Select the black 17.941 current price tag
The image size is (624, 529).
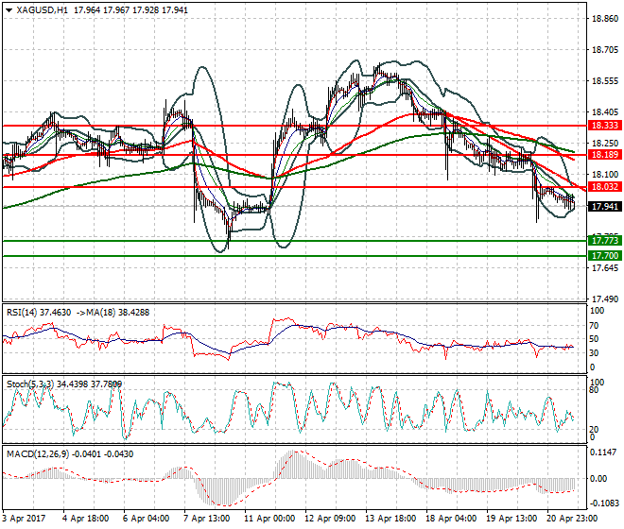click(603, 206)
